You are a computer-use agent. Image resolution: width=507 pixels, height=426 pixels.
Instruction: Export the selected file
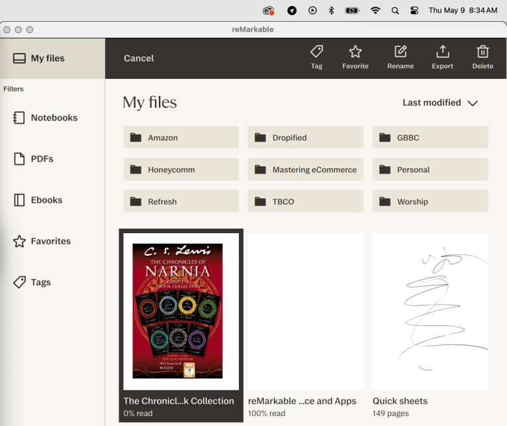pyautogui.click(x=442, y=58)
